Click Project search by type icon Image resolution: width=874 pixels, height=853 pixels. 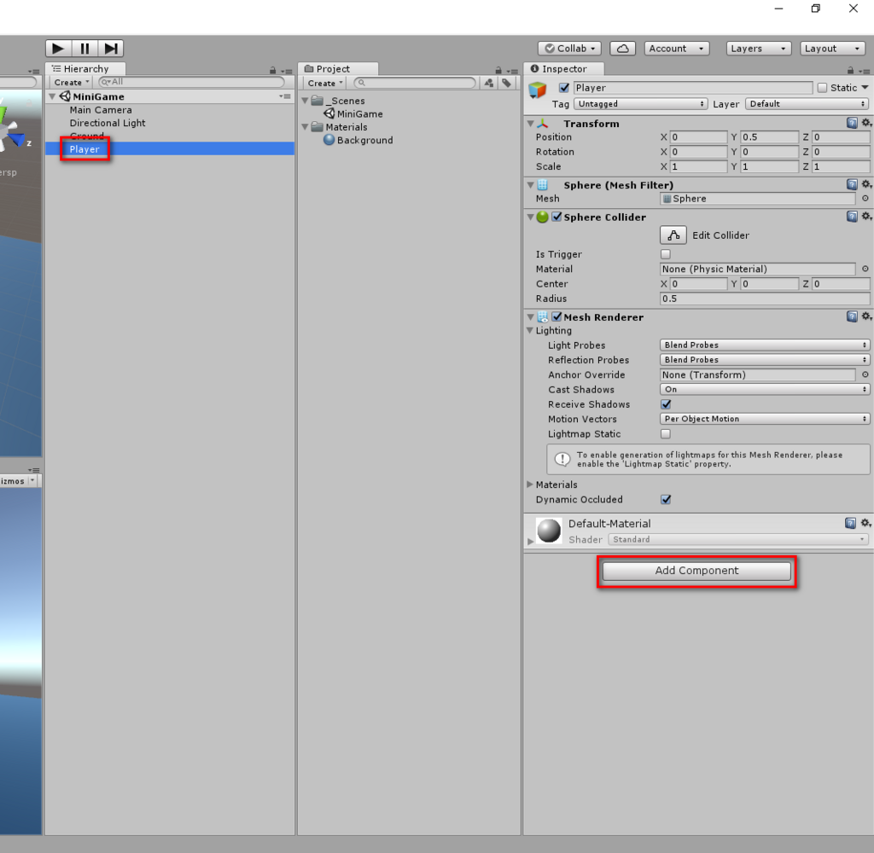click(489, 83)
